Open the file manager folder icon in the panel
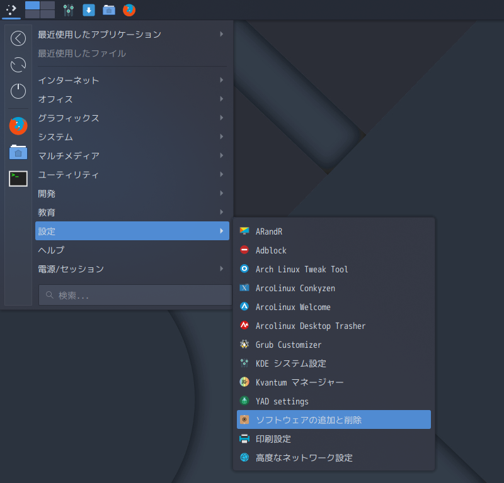Viewport: 504px width, 483px height. click(x=109, y=10)
